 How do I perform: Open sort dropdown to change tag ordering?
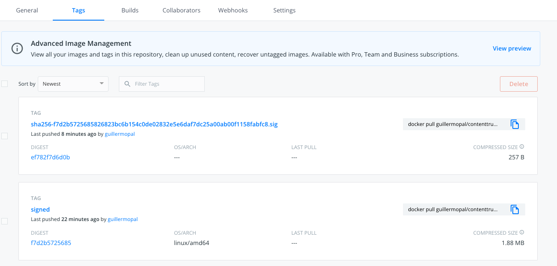(73, 84)
